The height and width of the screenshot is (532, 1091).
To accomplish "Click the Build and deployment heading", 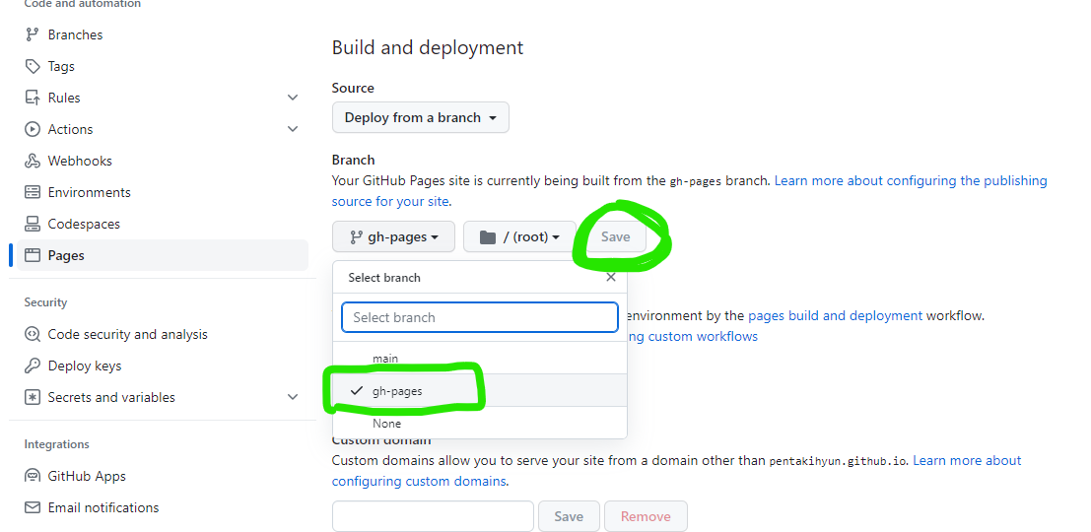I will [x=427, y=47].
